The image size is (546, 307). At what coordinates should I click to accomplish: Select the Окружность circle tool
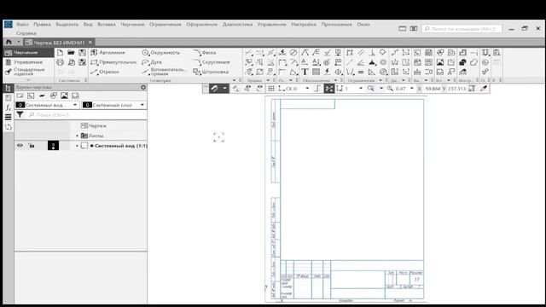pos(161,53)
